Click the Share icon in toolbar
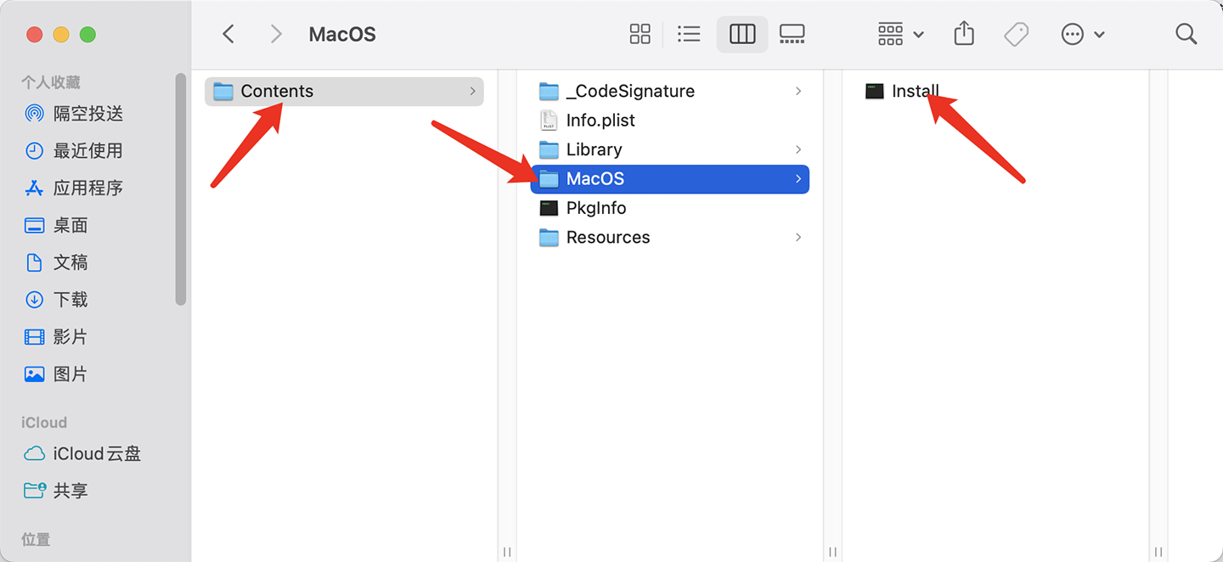 (963, 34)
